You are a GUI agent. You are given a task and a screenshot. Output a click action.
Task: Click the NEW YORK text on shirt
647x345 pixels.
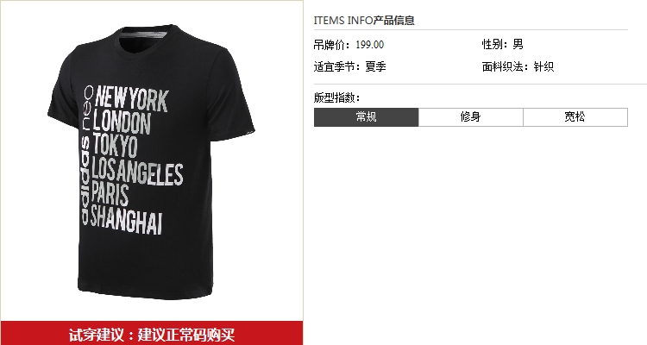(x=132, y=99)
